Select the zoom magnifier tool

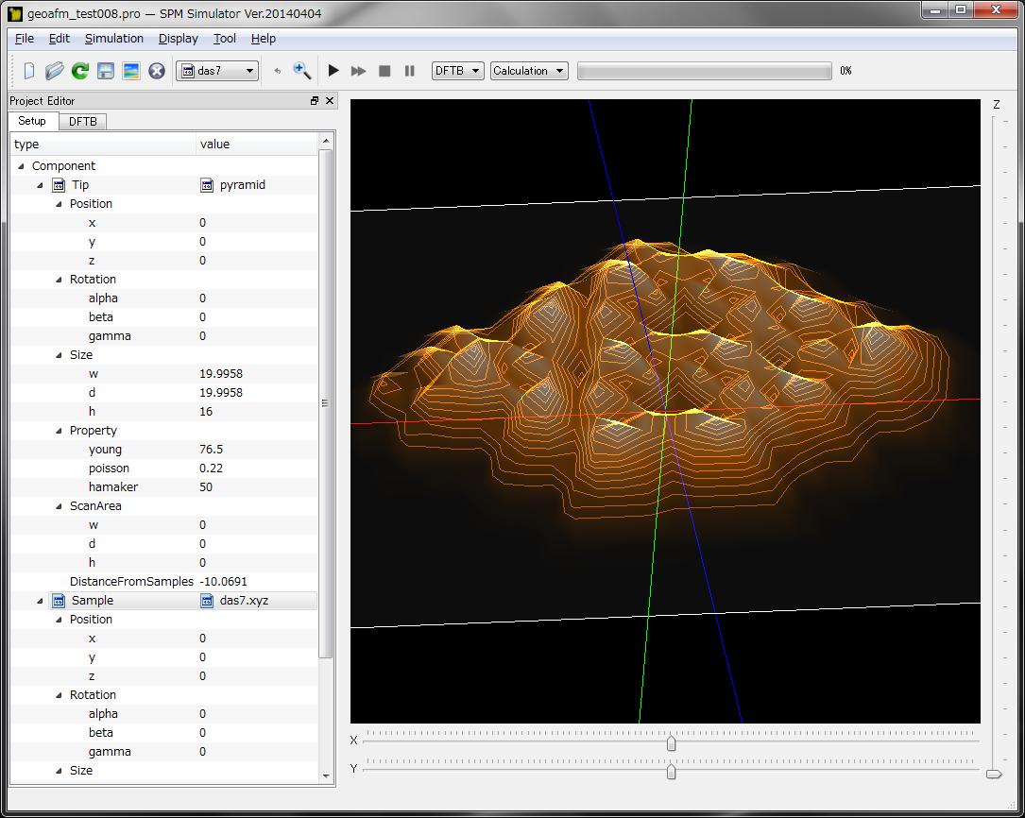[x=302, y=71]
